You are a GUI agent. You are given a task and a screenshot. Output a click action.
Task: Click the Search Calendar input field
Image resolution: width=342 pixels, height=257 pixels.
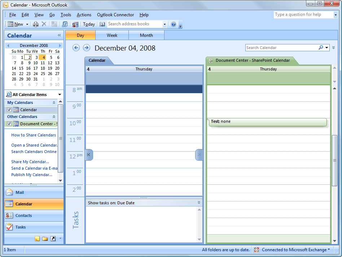281,48
